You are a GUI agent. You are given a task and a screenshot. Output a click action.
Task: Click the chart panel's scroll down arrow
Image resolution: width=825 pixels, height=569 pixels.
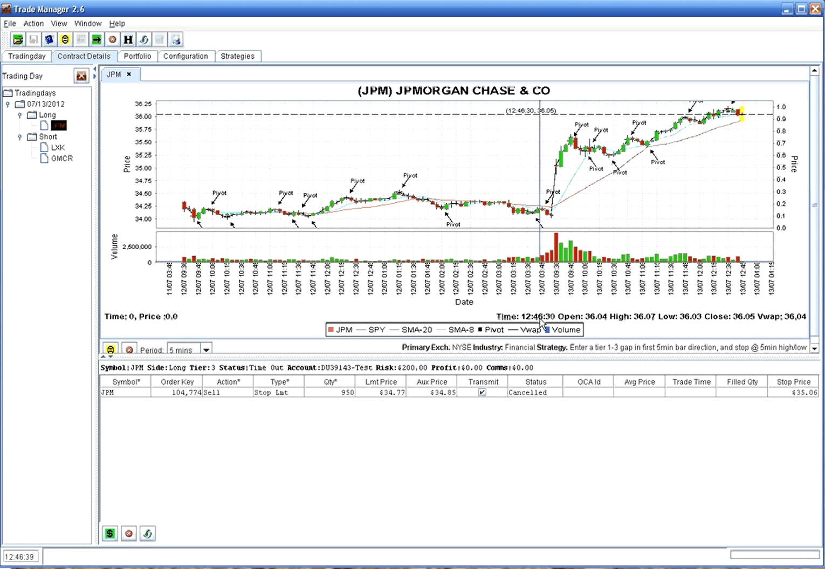coord(815,348)
